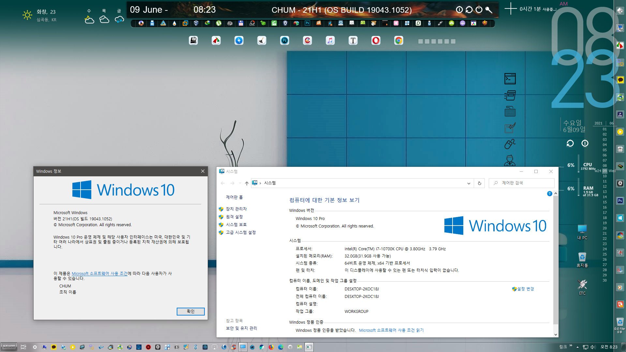
Task: Go to 제어판 홈
Action: pyautogui.click(x=234, y=198)
